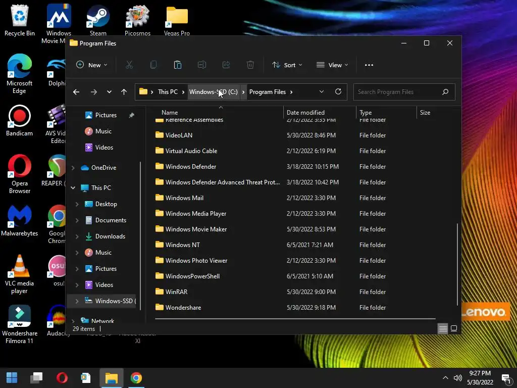
Task: Expand the Documents tree node
Action: click(x=77, y=220)
